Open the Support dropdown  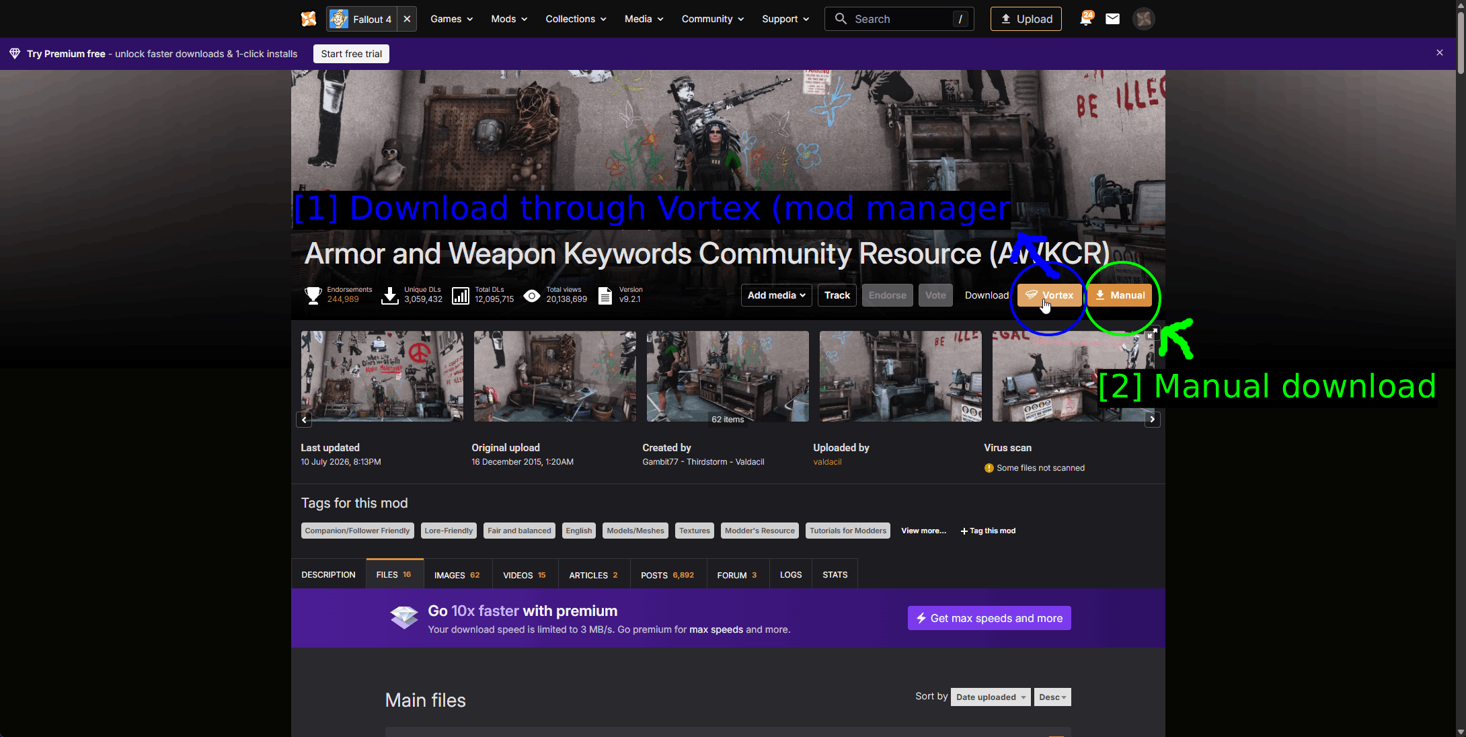(x=785, y=19)
